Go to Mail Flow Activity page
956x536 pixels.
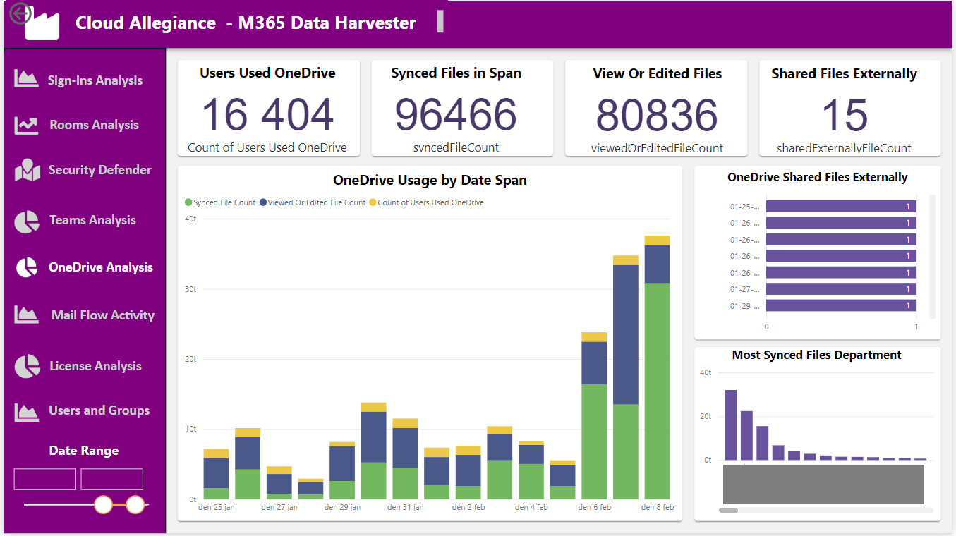pos(102,315)
